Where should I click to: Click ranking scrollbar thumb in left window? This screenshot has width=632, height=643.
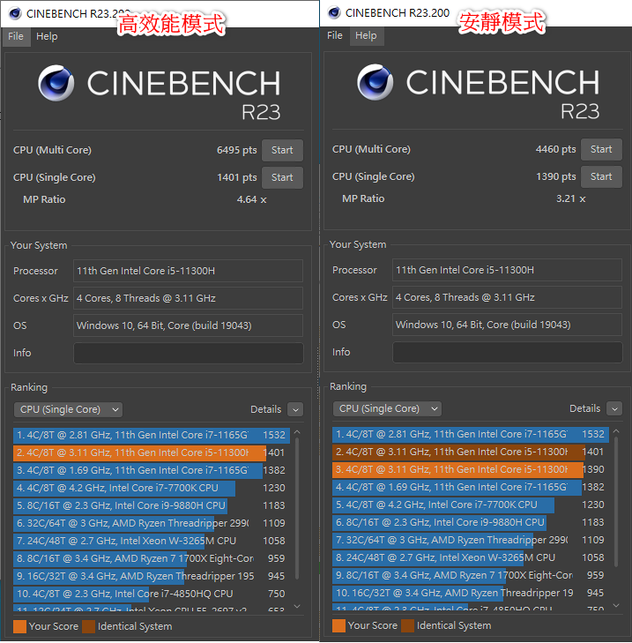coord(297,509)
